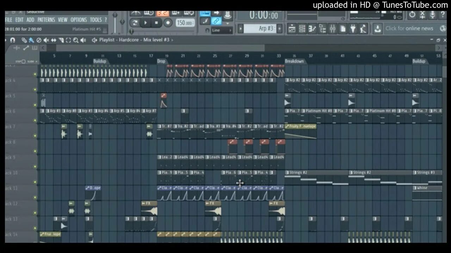Click the arrow left of Arp #3
This screenshot has width=451, height=253.
pyautogui.click(x=240, y=28)
